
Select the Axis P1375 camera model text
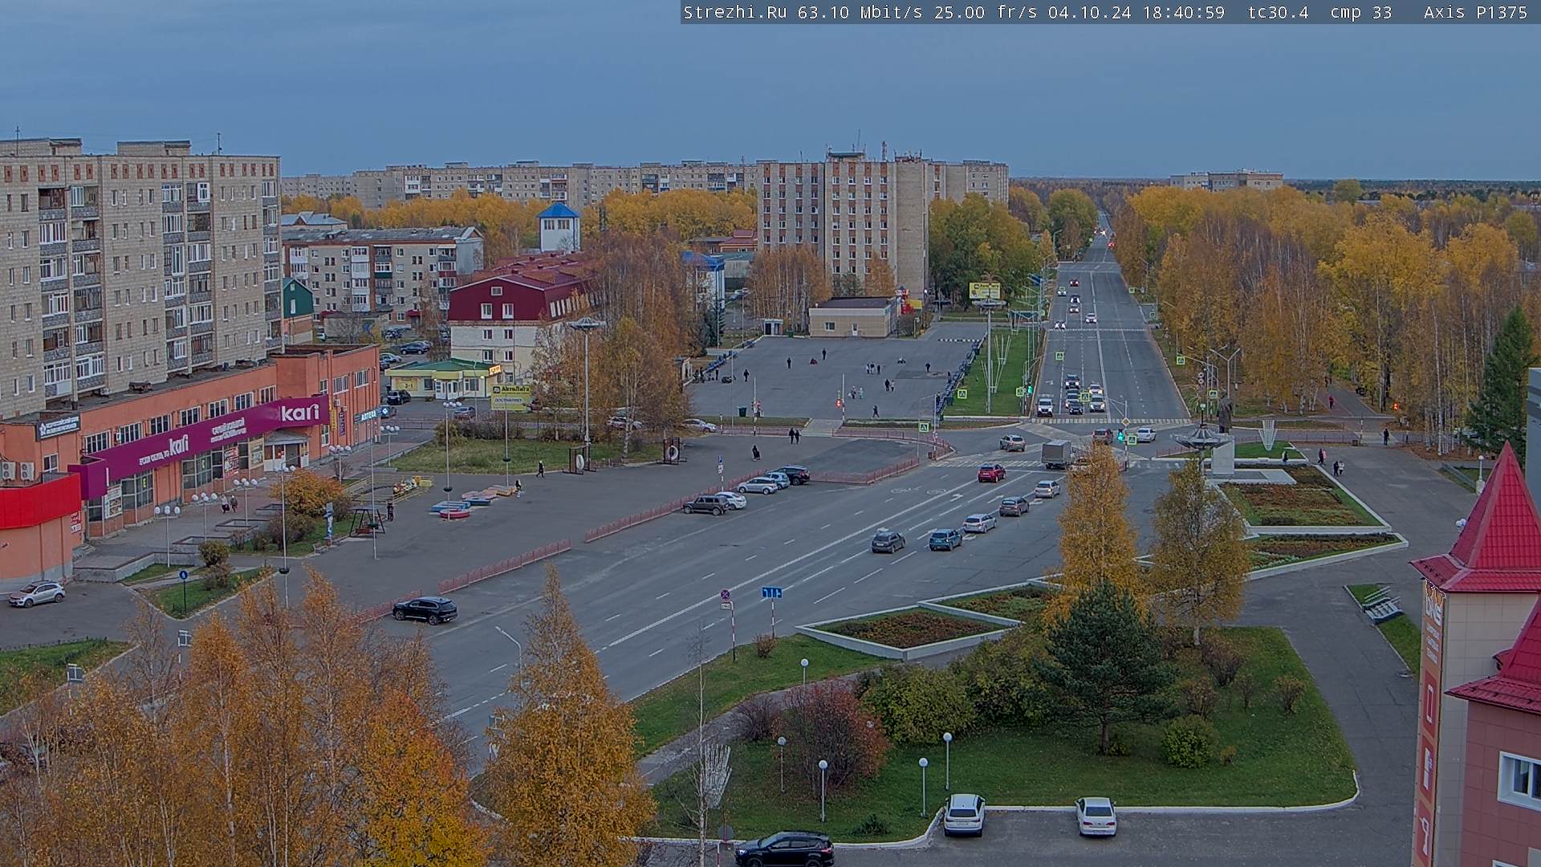coord(1476,12)
